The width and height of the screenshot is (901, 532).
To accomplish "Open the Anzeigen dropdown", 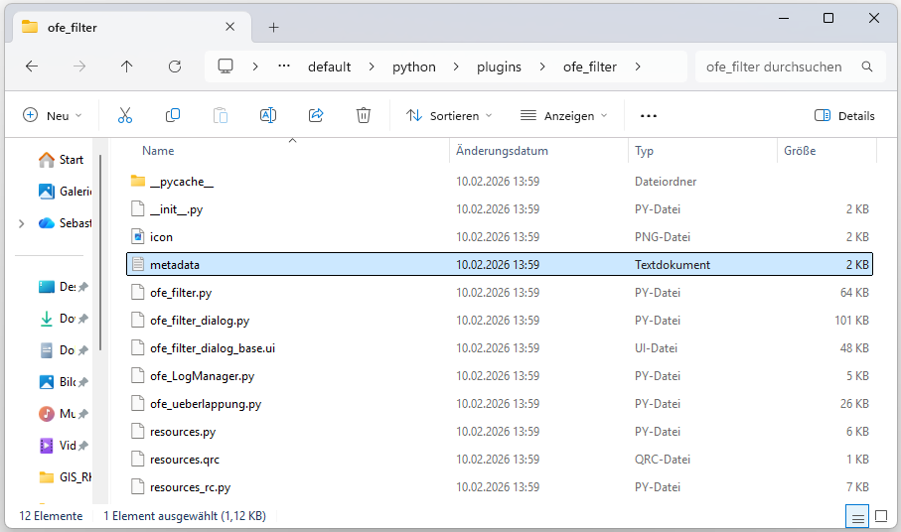I will pos(563,116).
